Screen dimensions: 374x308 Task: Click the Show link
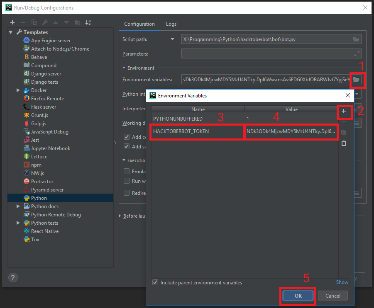(342, 282)
